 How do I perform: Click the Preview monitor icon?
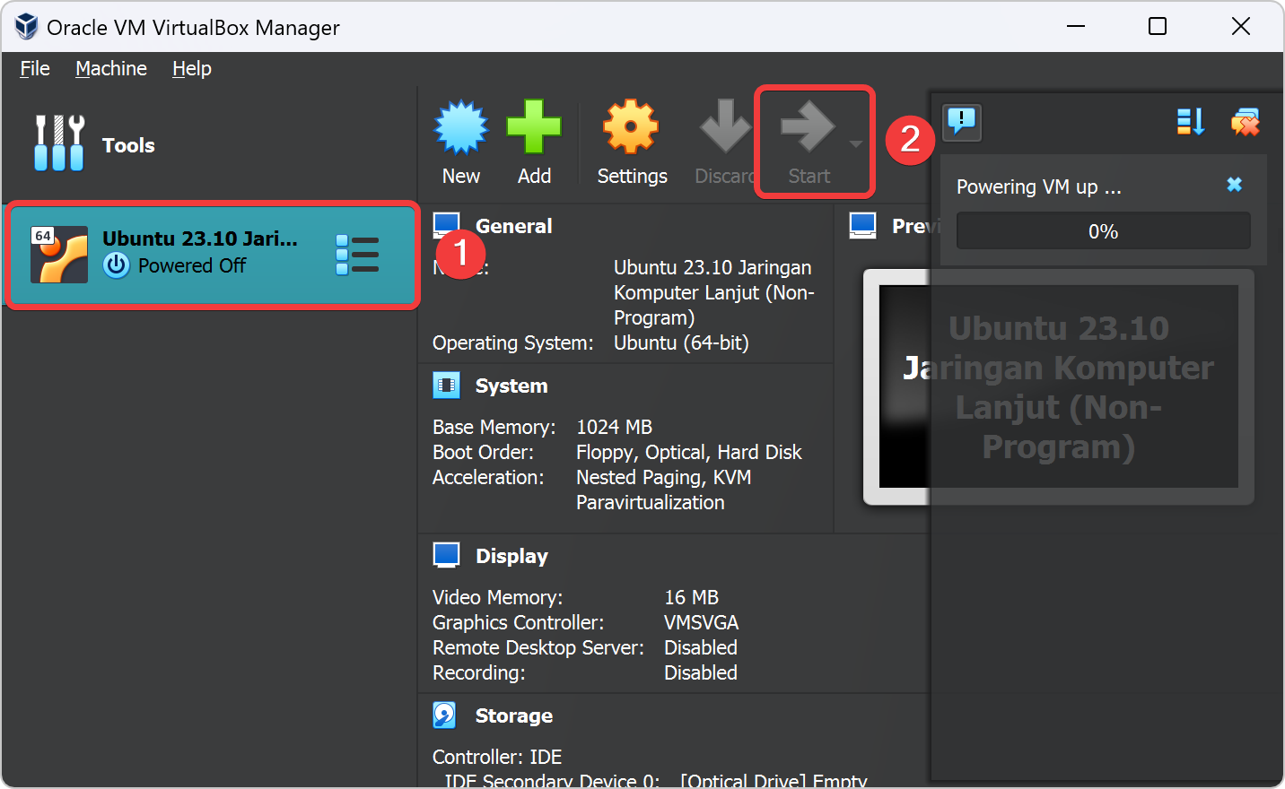[x=863, y=225]
